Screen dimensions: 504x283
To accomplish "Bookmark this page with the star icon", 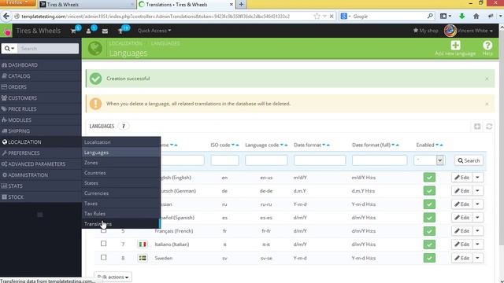I will pos(317,16).
